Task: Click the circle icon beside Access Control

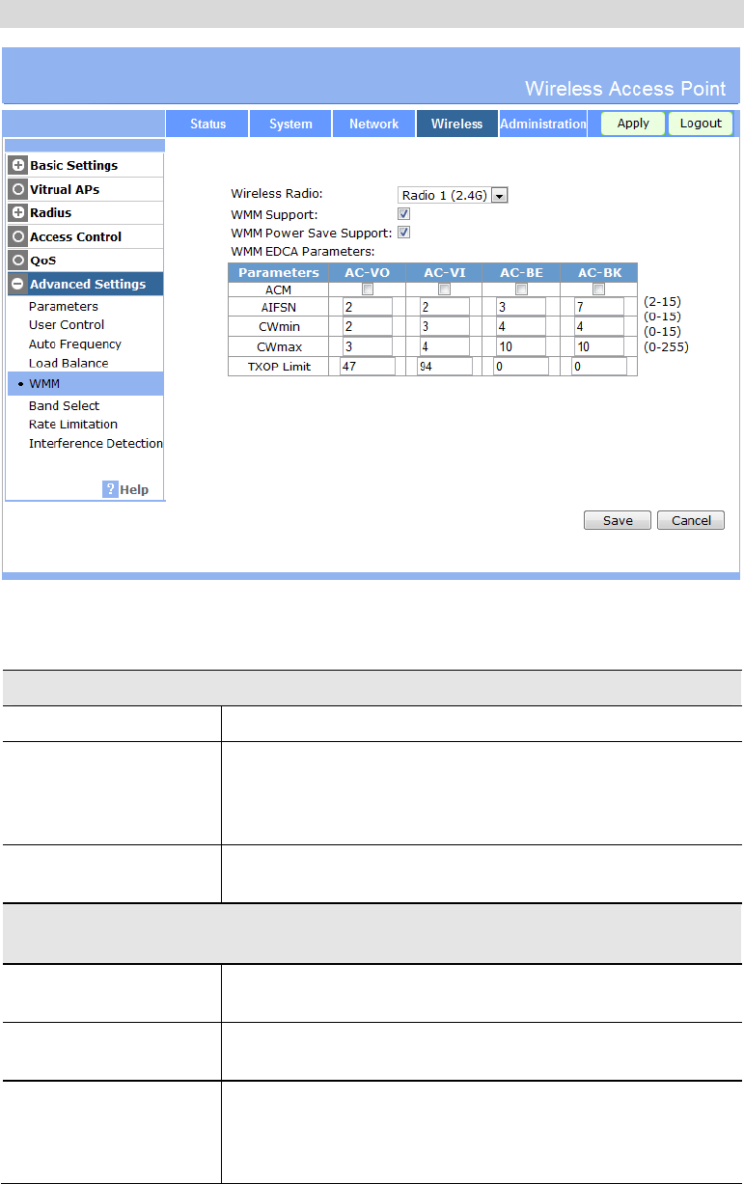Action: 17,236
